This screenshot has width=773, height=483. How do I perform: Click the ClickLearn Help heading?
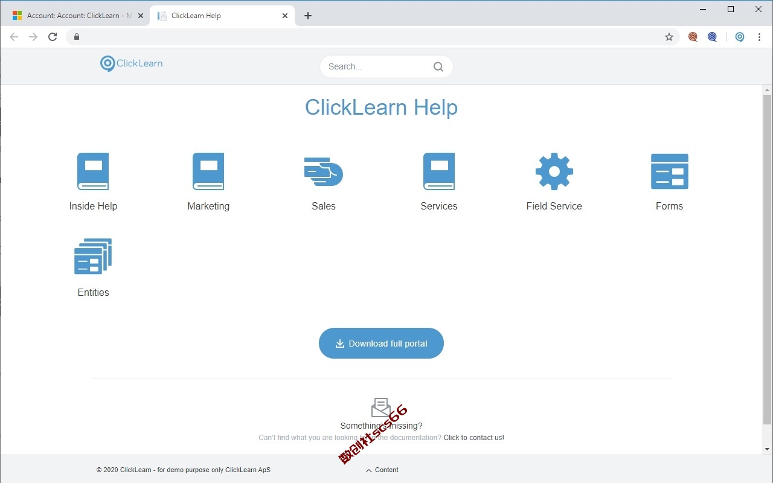pyautogui.click(x=381, y=107)
